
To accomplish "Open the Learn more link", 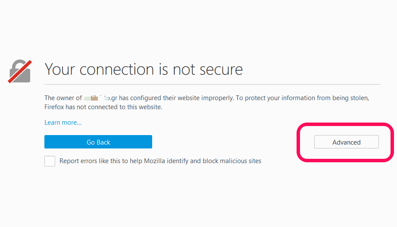I will point(63,123).
